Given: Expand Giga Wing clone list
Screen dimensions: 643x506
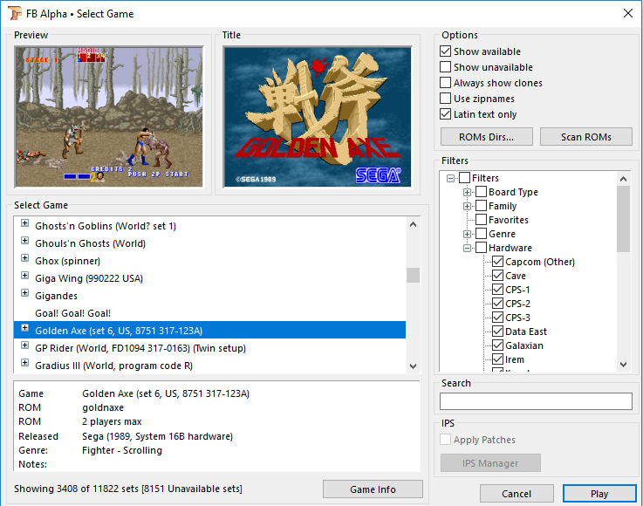Looking at the screenshot, I should (25, 275).
